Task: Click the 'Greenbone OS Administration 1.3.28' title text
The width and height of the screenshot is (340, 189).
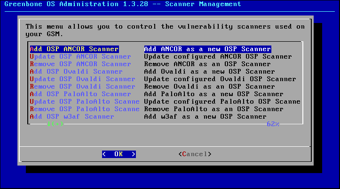Action: click(x=76, y=4)
